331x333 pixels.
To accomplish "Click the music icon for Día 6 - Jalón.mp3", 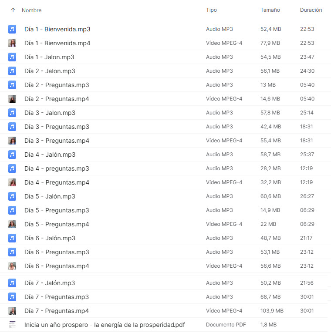I will tap(12, 238).
